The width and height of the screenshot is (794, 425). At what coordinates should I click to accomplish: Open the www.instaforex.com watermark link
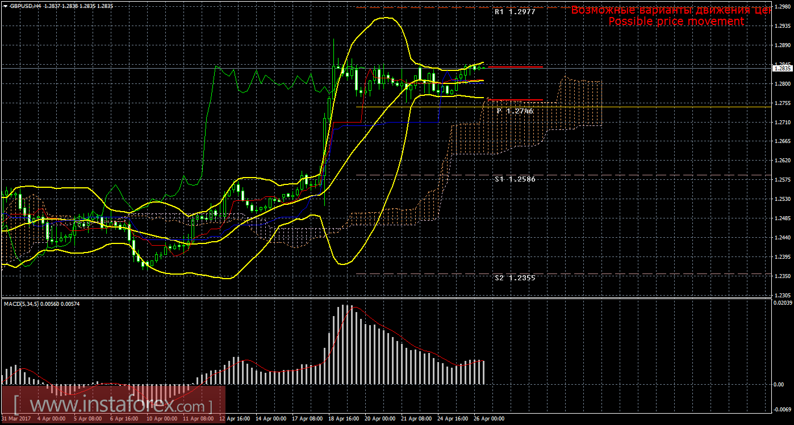click(x=114, y=406)
